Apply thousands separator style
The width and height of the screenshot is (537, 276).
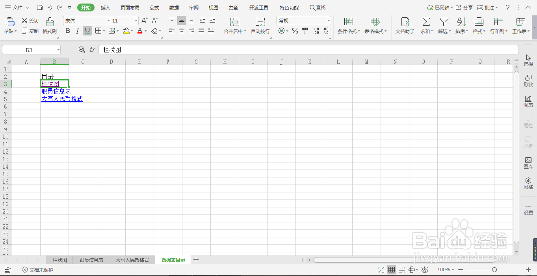pyautogui.click(x=305, y=31)
